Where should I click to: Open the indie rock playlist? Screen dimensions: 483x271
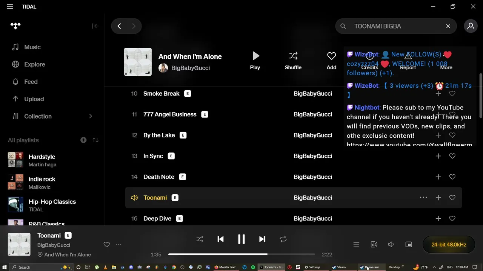pos(53,183)
